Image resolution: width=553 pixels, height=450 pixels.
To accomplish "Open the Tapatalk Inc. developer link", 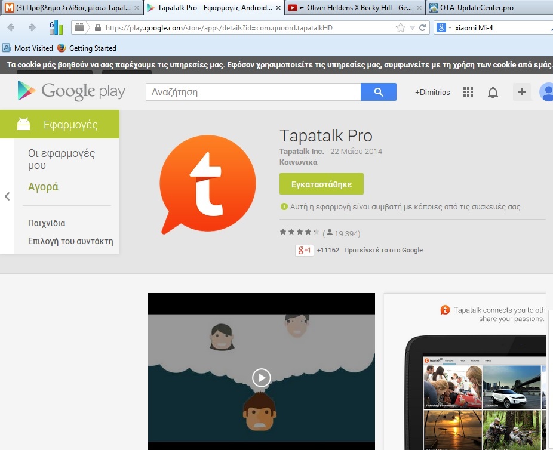I will coord(302,151).
